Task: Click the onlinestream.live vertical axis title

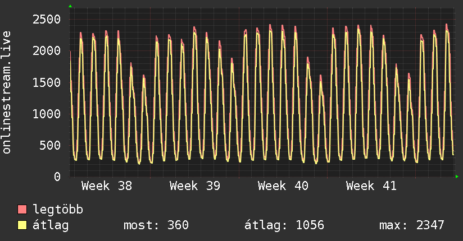Action: click(7, 92)
